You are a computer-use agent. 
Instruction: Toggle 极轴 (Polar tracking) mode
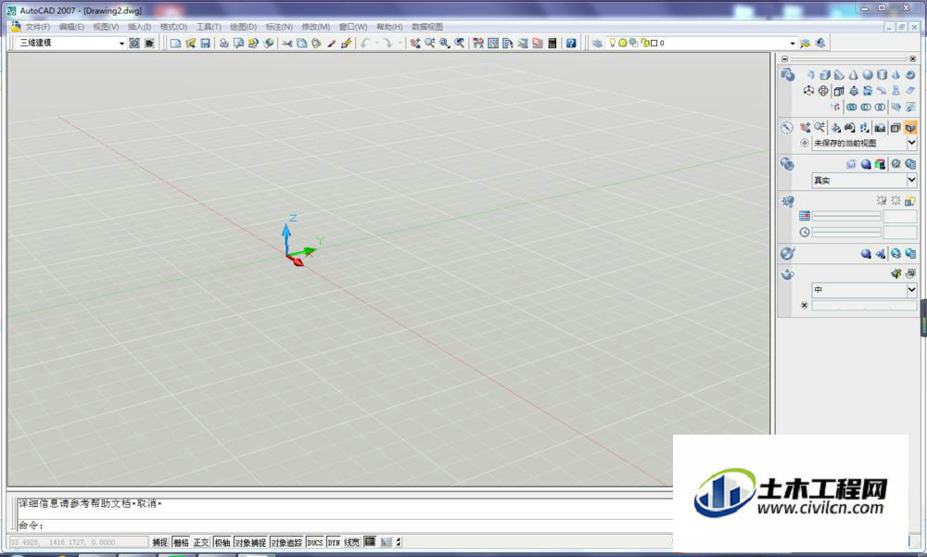tap(222, 542)
